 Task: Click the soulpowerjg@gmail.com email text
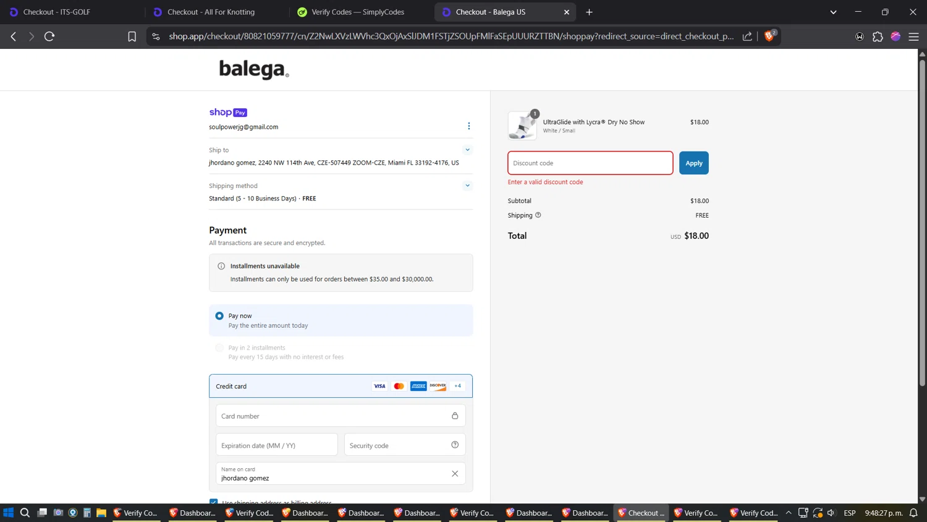tap(243, 127)
